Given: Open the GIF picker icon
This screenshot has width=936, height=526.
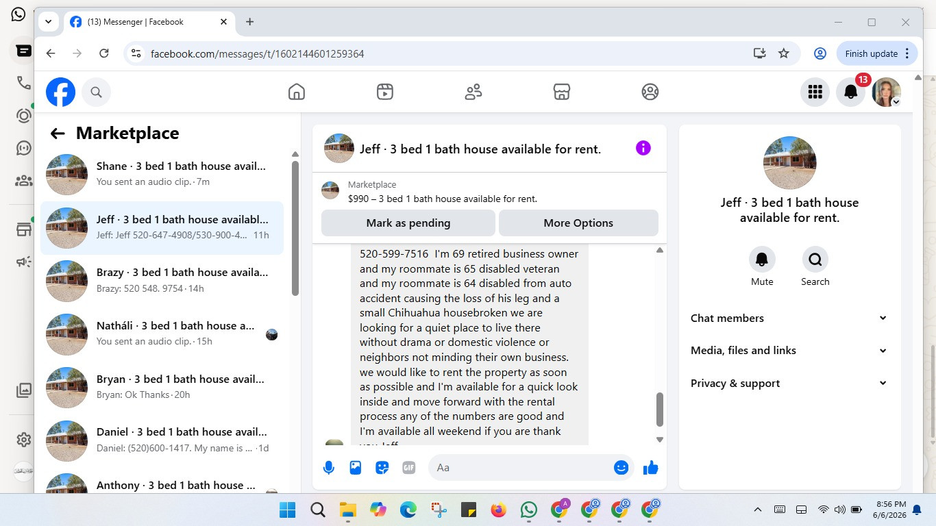Looking at the screenshot, I should 409,468.
